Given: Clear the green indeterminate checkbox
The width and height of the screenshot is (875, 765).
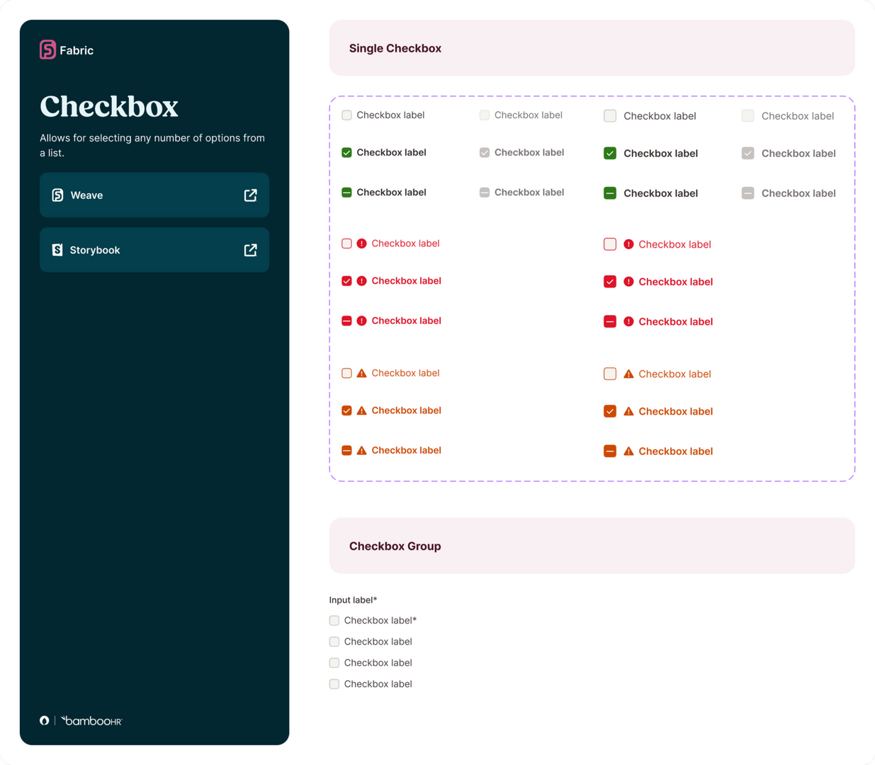Looking at the screenshot, I should [x=346, y=192].
